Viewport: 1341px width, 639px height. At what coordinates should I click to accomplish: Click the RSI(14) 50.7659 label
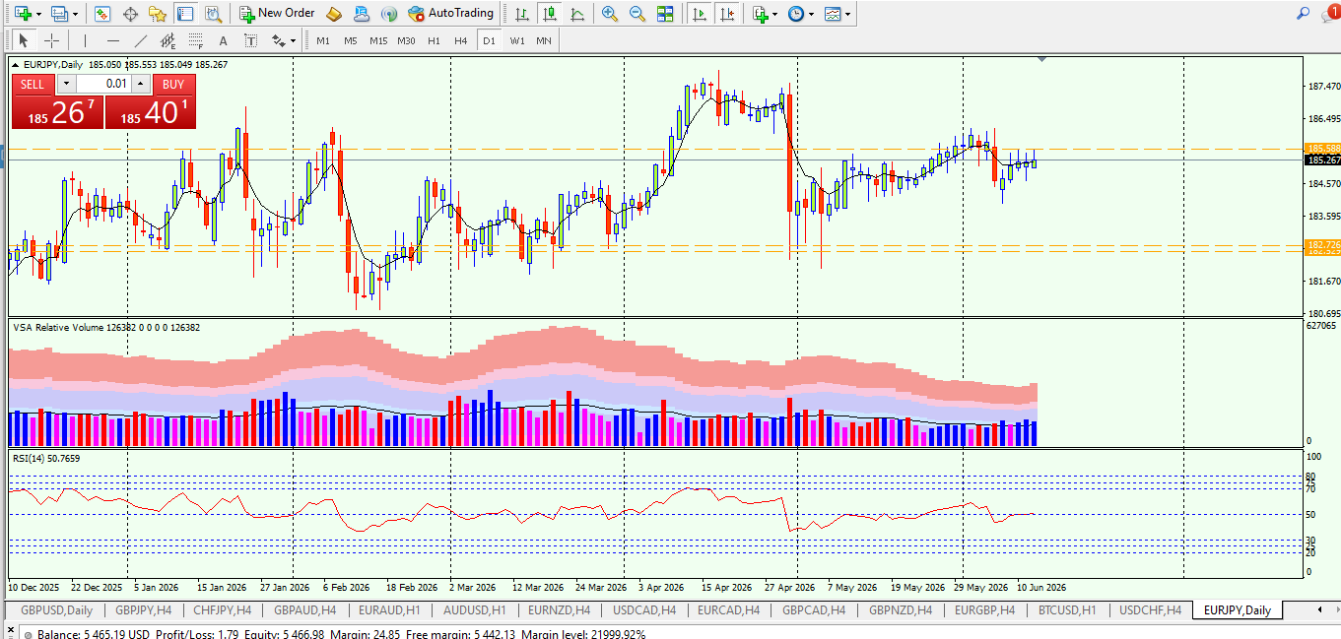point(46,458)
